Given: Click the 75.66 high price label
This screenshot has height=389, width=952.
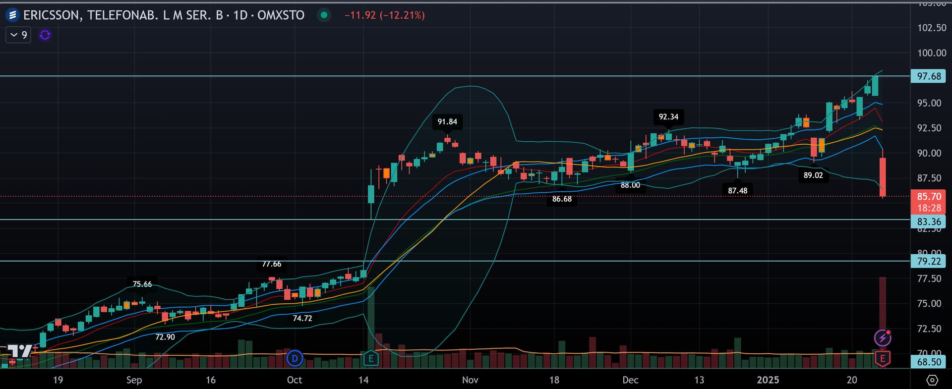Looking at the screenshot, I should (142, 284).
